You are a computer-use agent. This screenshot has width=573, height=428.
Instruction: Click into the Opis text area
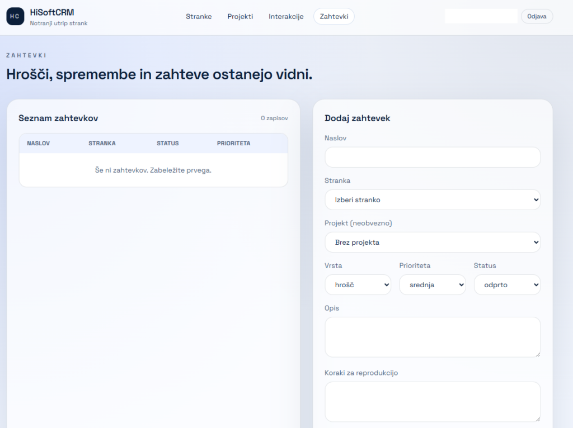click(433, 337)
